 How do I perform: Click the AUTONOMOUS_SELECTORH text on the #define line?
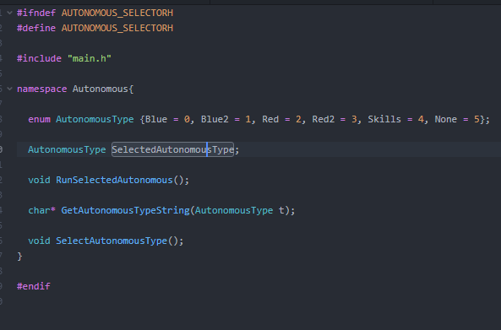[x=117, y=28]
